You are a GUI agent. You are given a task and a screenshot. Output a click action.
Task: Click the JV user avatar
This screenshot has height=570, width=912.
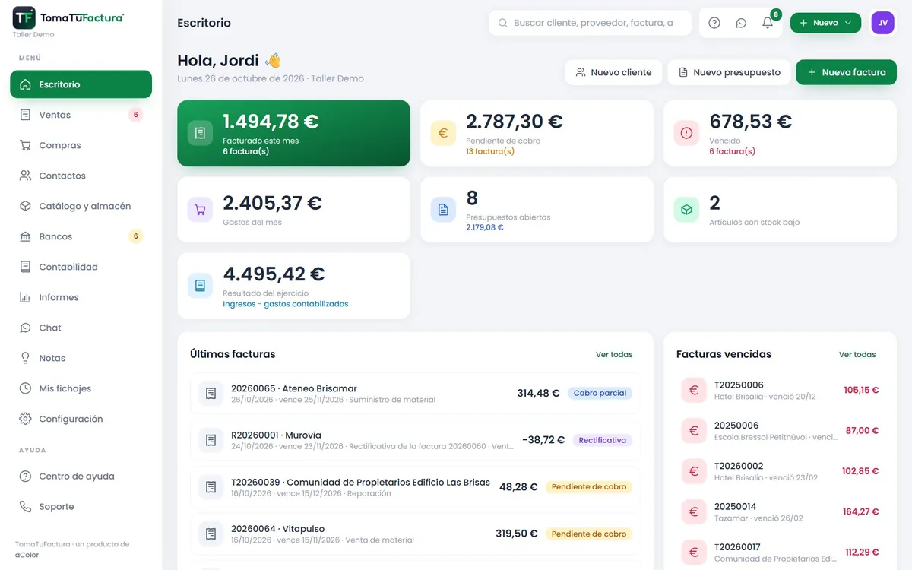coord(882,23)
